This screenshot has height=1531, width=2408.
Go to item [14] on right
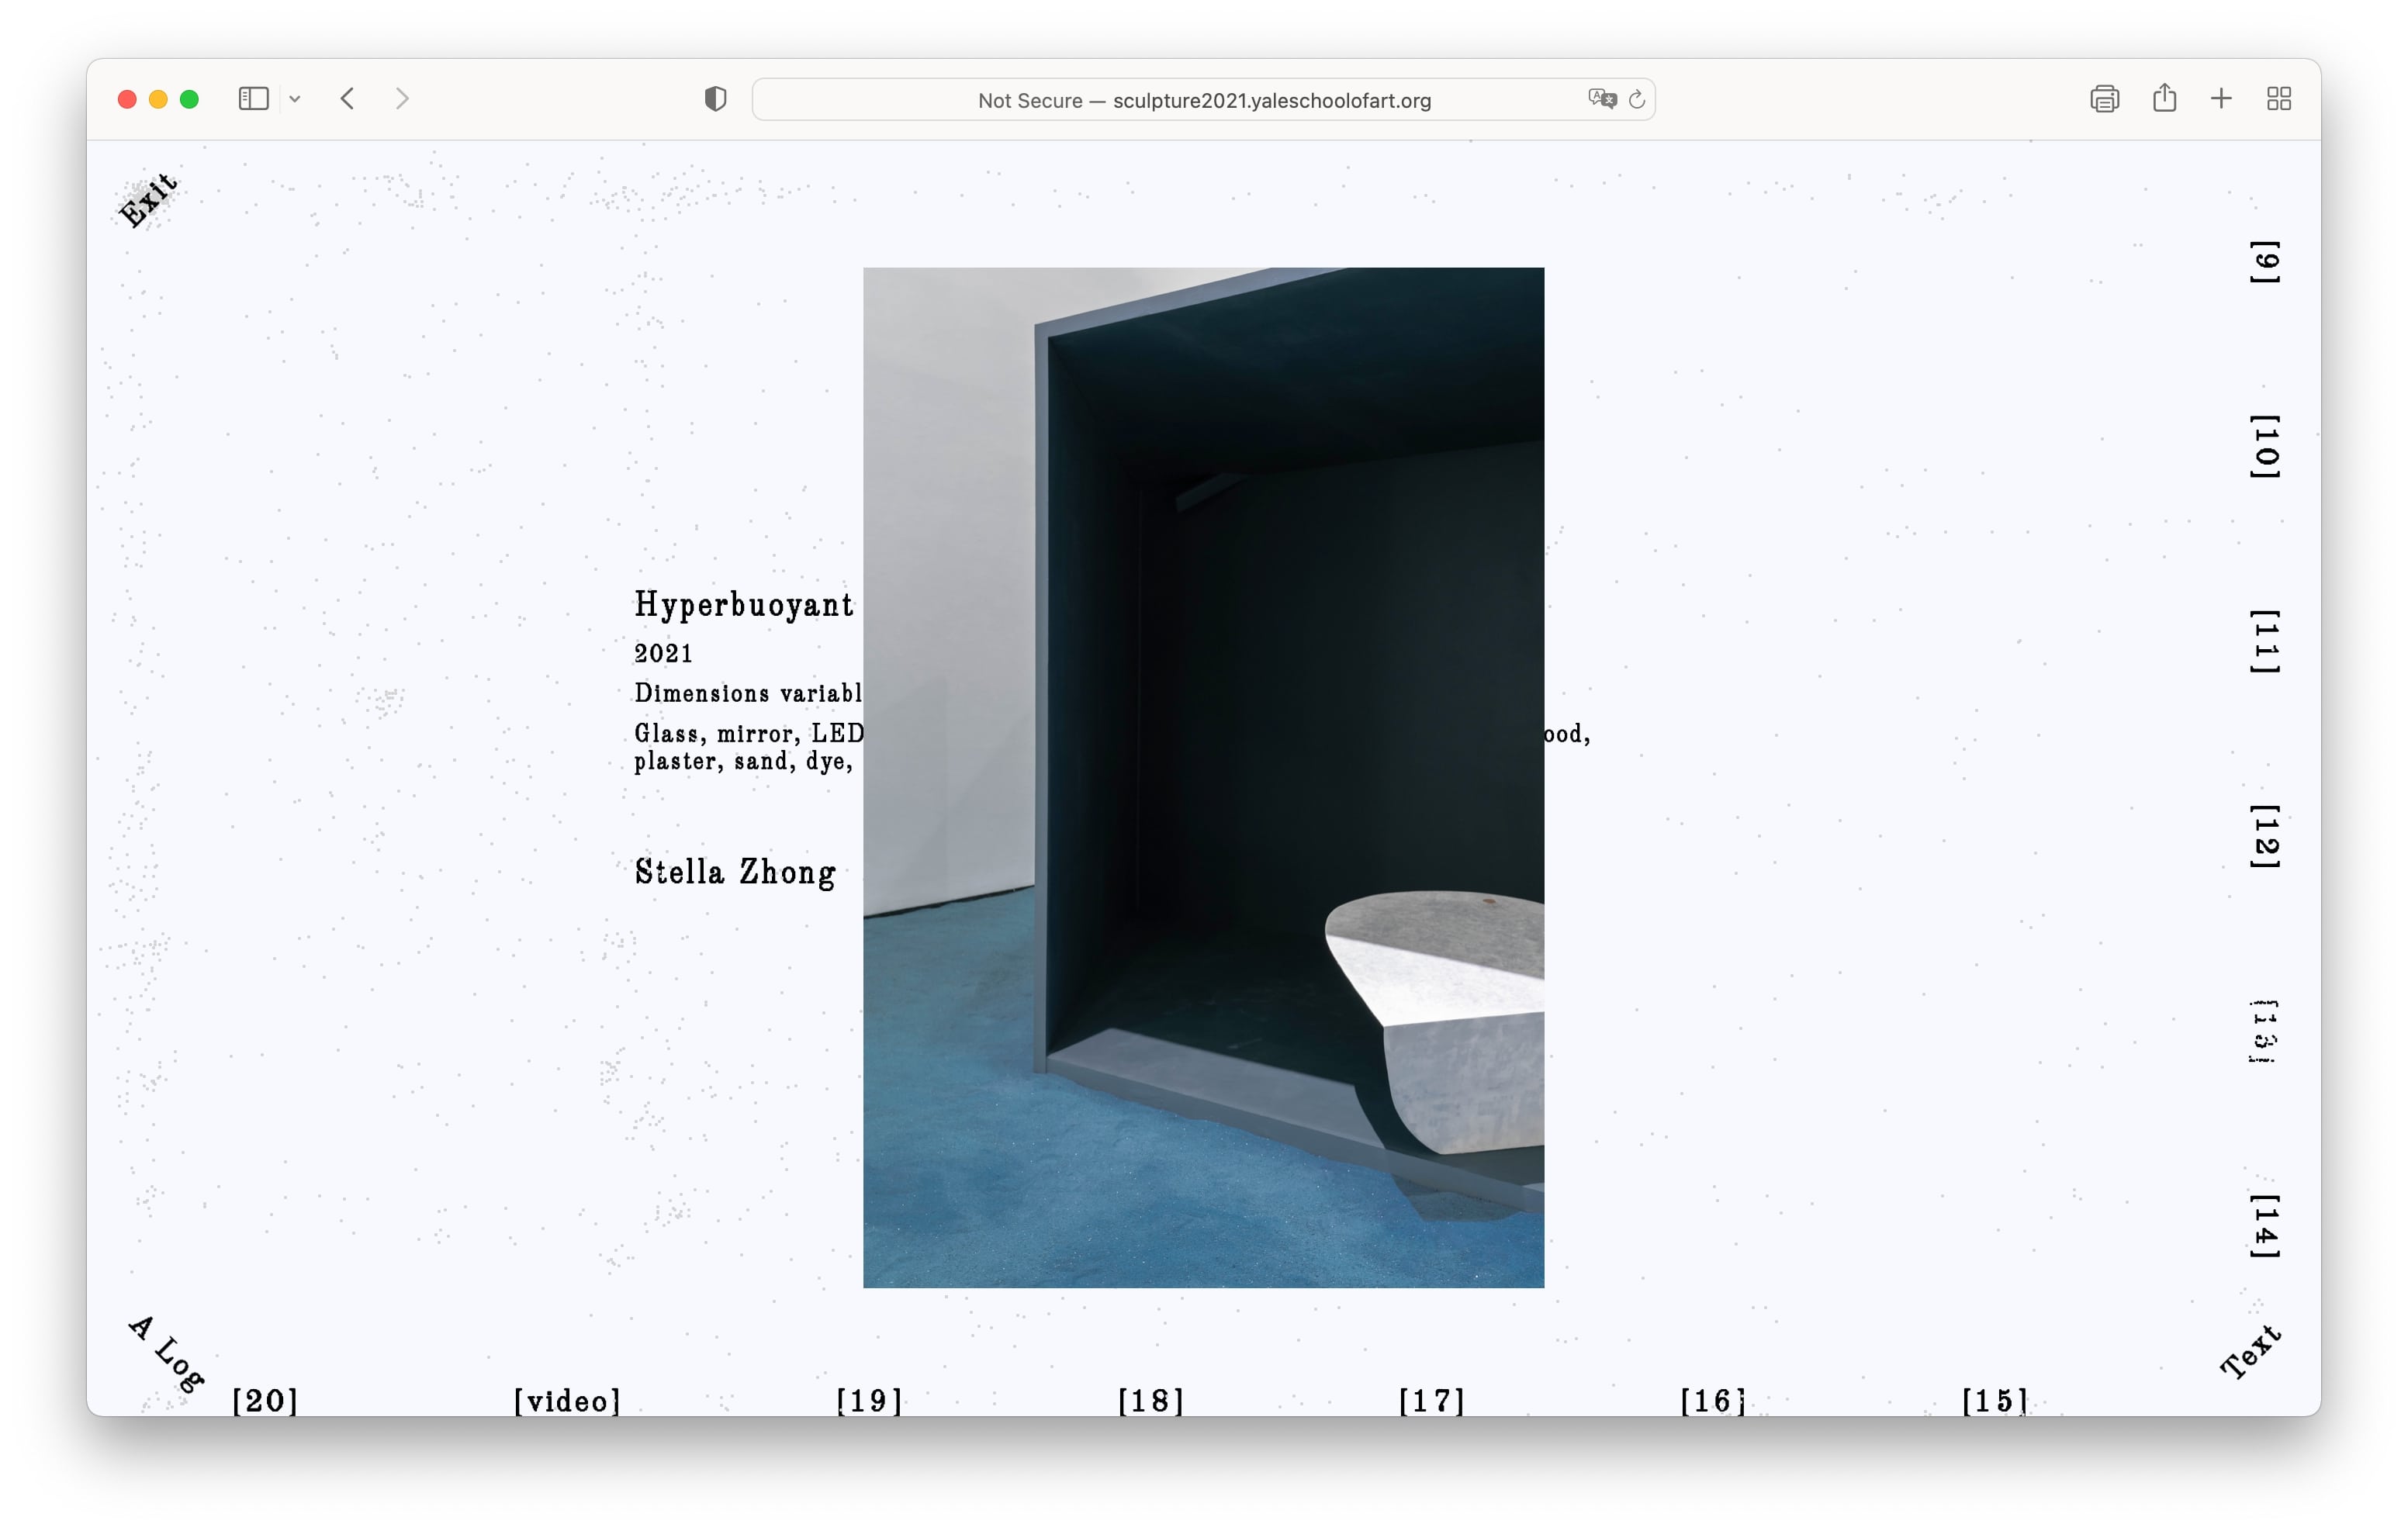(2265, 1226)
